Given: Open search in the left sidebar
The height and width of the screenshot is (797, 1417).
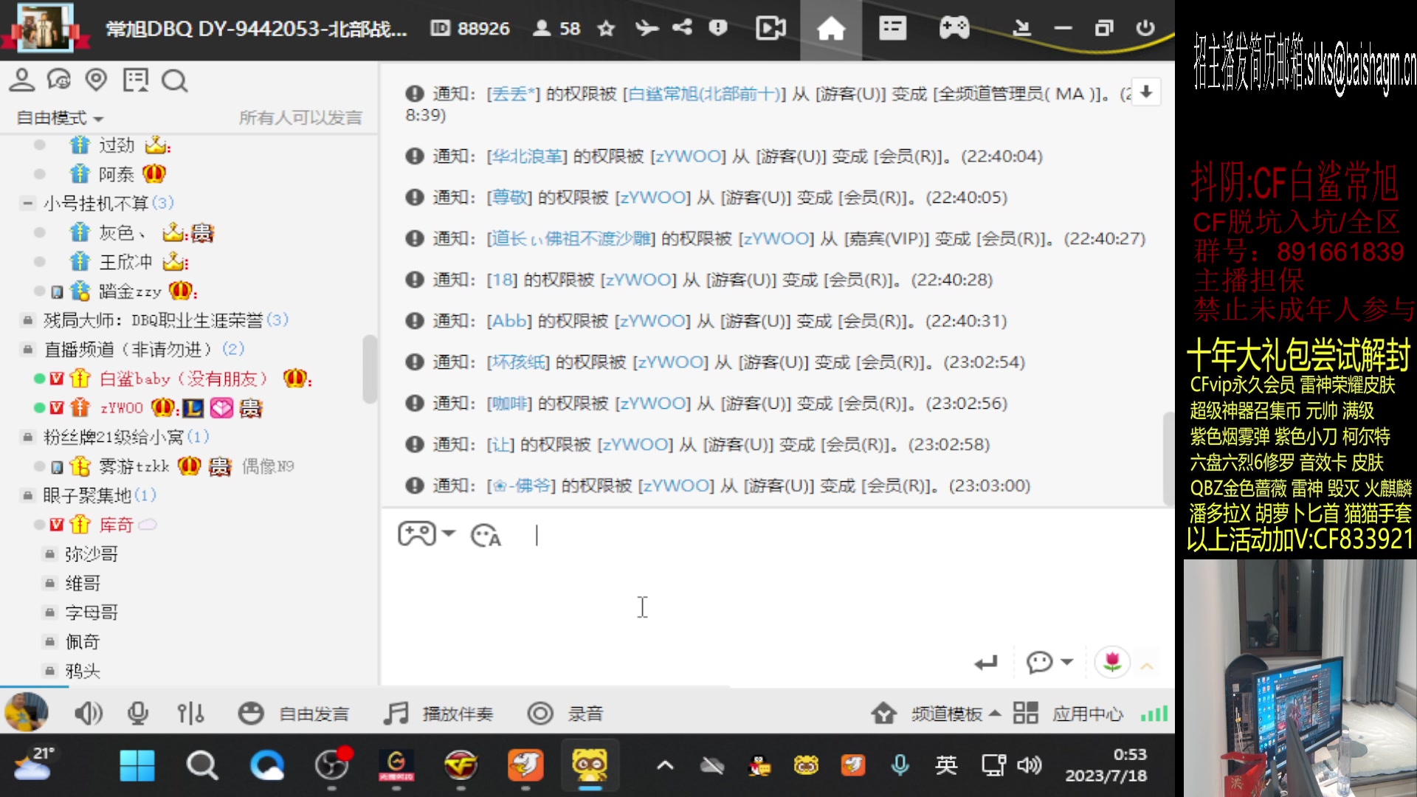Looking at the screenshot, I should pyautogui.click(x=174, y=80).
